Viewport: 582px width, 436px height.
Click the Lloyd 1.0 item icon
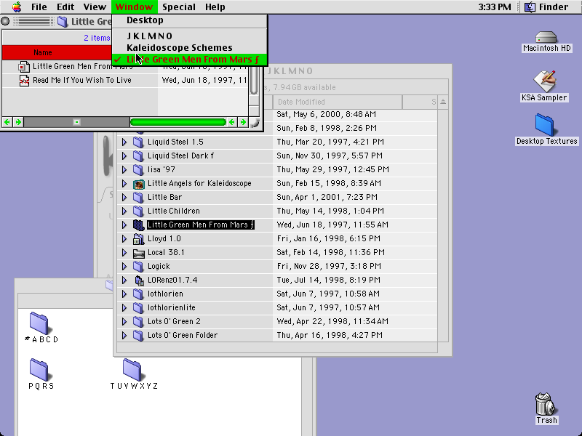point(138,239)
